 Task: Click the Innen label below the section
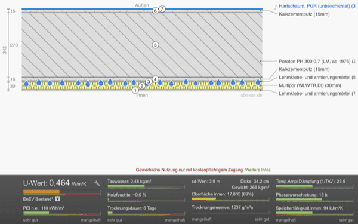(142, 96)
